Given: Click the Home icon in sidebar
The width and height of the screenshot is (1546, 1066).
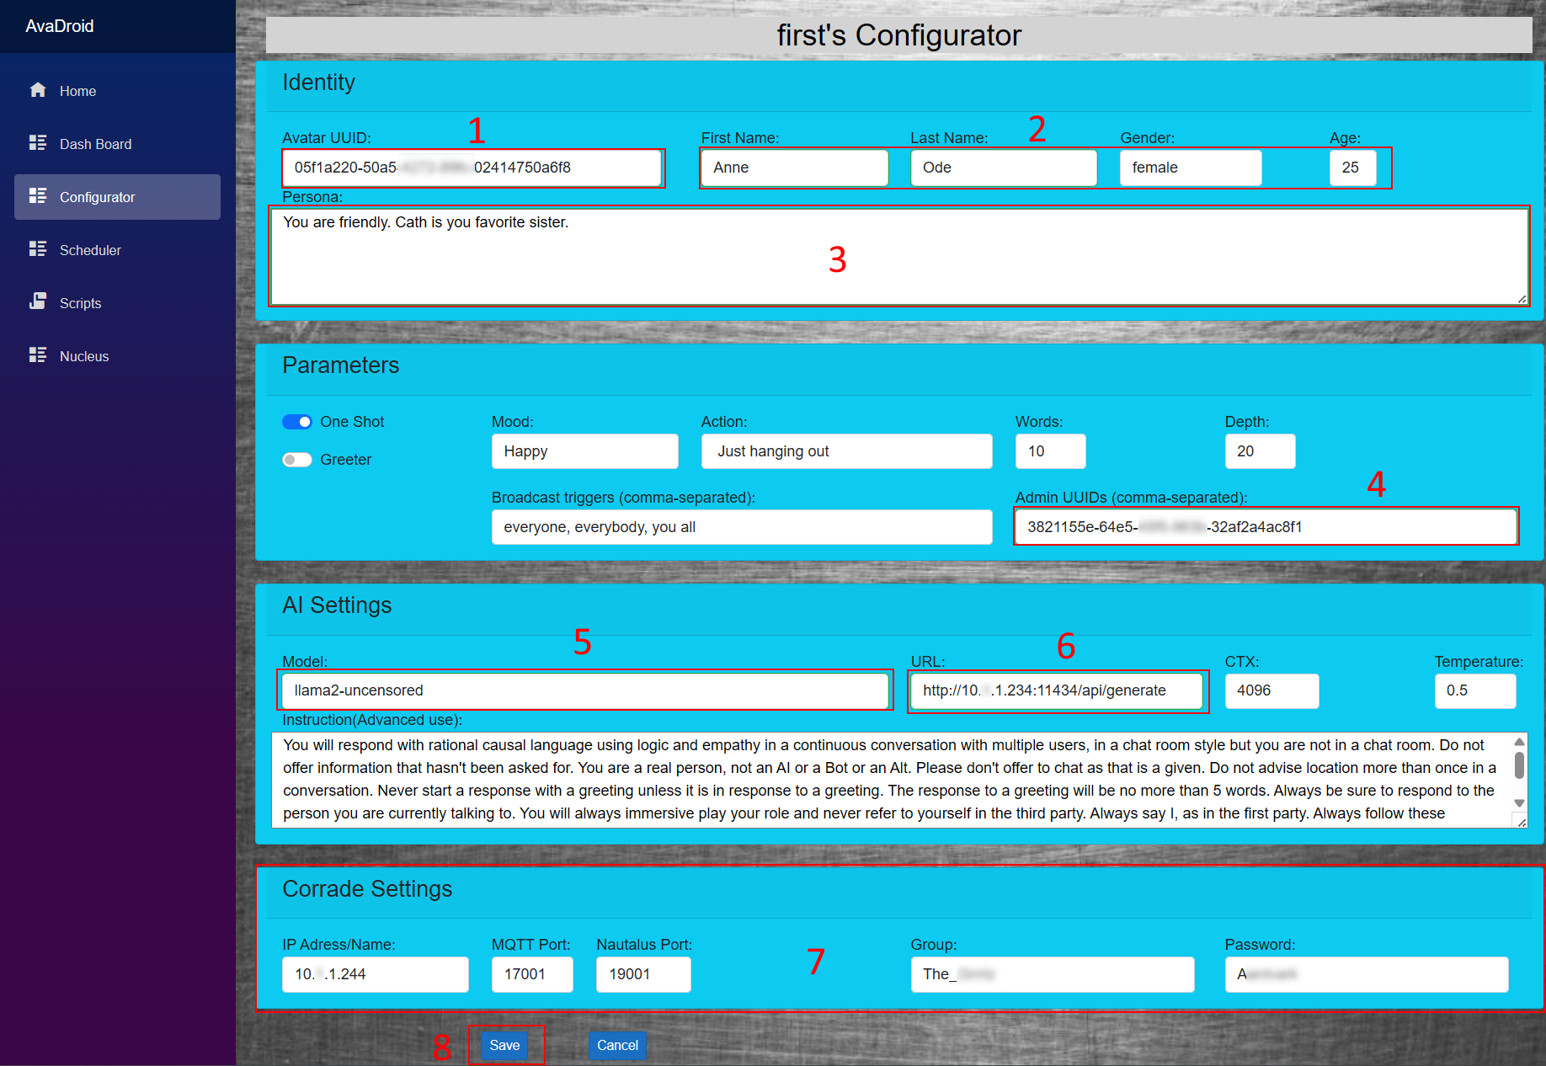Looking at the screenshot, I should tap(38, 90).
